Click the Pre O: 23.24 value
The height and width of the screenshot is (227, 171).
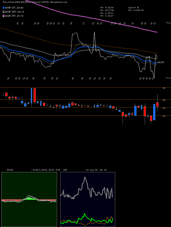(107, 7)
